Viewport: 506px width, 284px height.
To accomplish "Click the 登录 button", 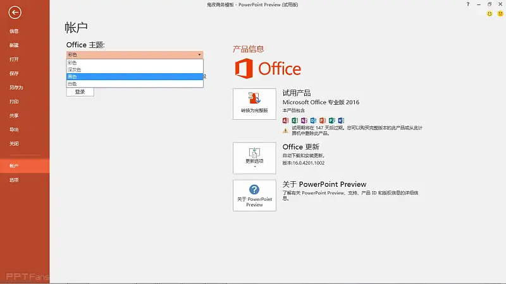I will [x=80, y=92].
